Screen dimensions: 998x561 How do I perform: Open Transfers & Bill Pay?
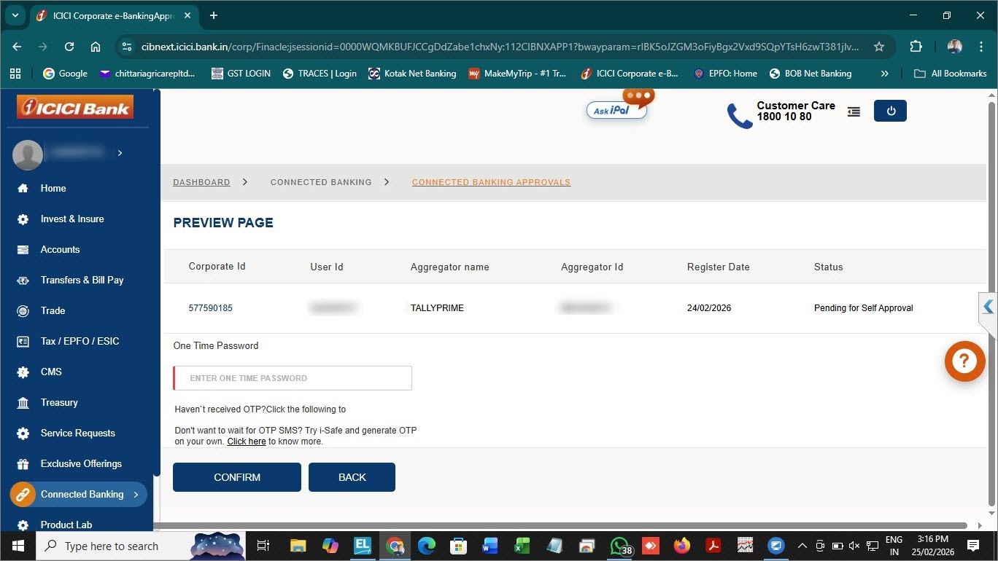point(82,280)
